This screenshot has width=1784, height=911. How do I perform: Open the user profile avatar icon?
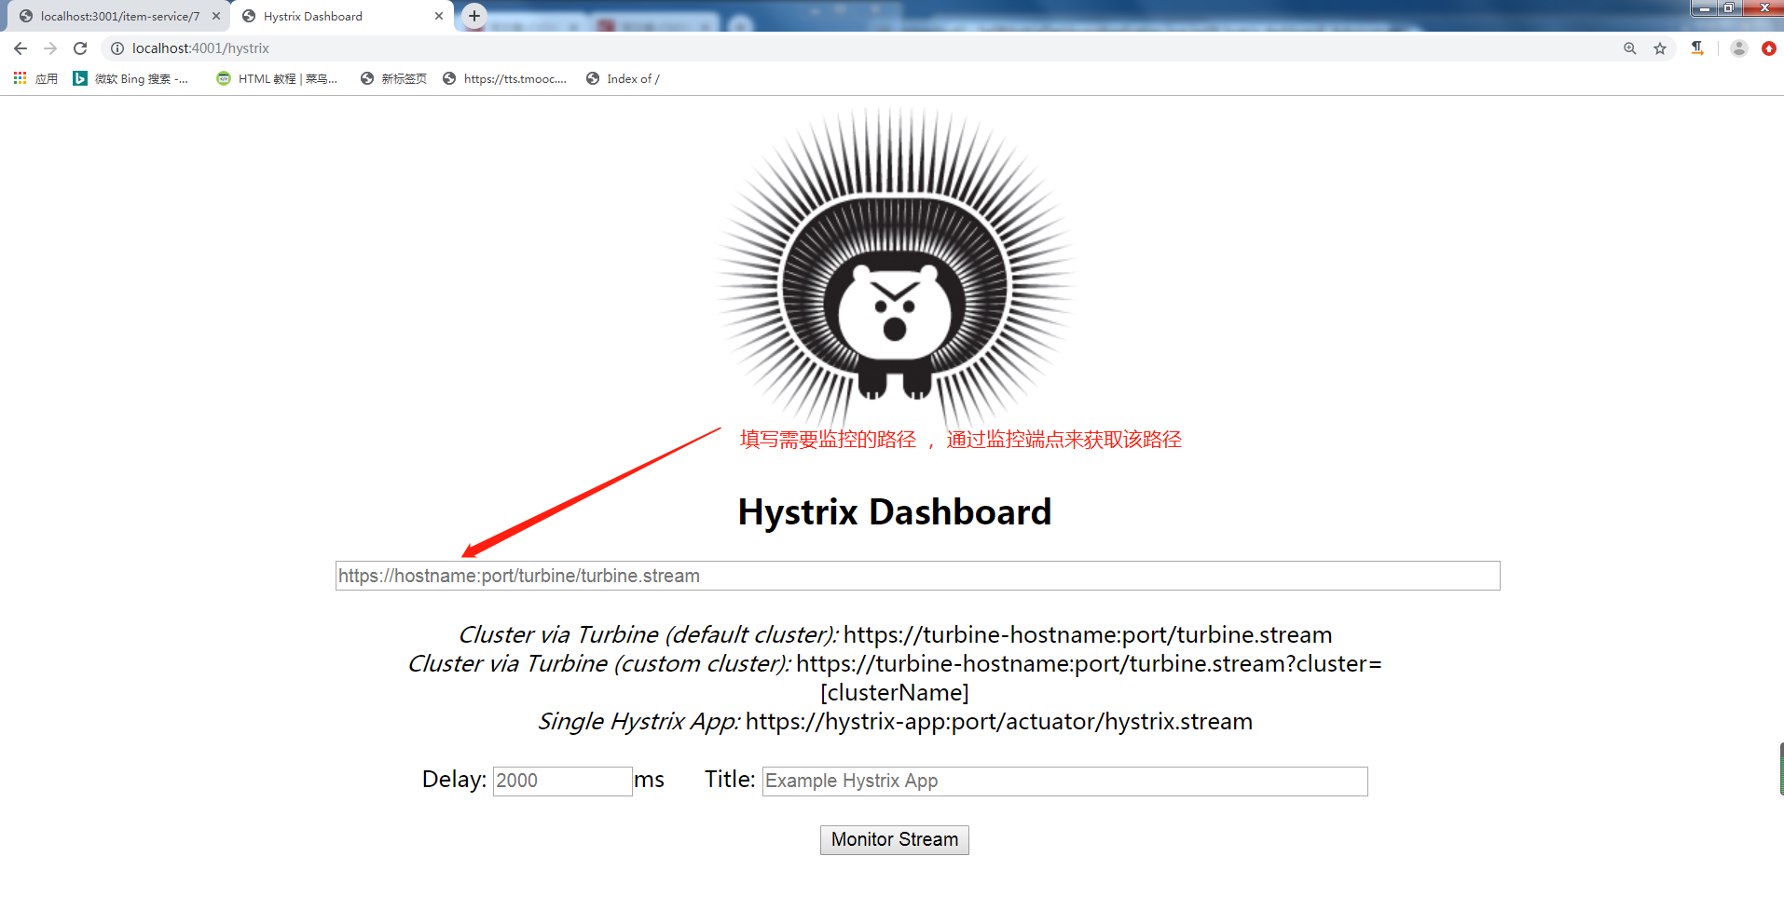(1739, 48)
